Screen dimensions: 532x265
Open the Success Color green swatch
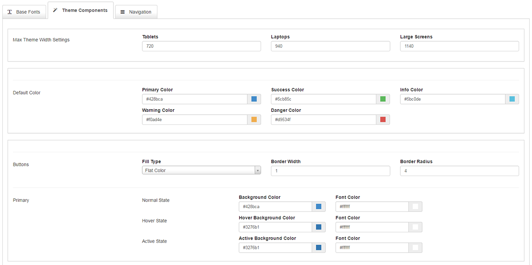(383, 99)
